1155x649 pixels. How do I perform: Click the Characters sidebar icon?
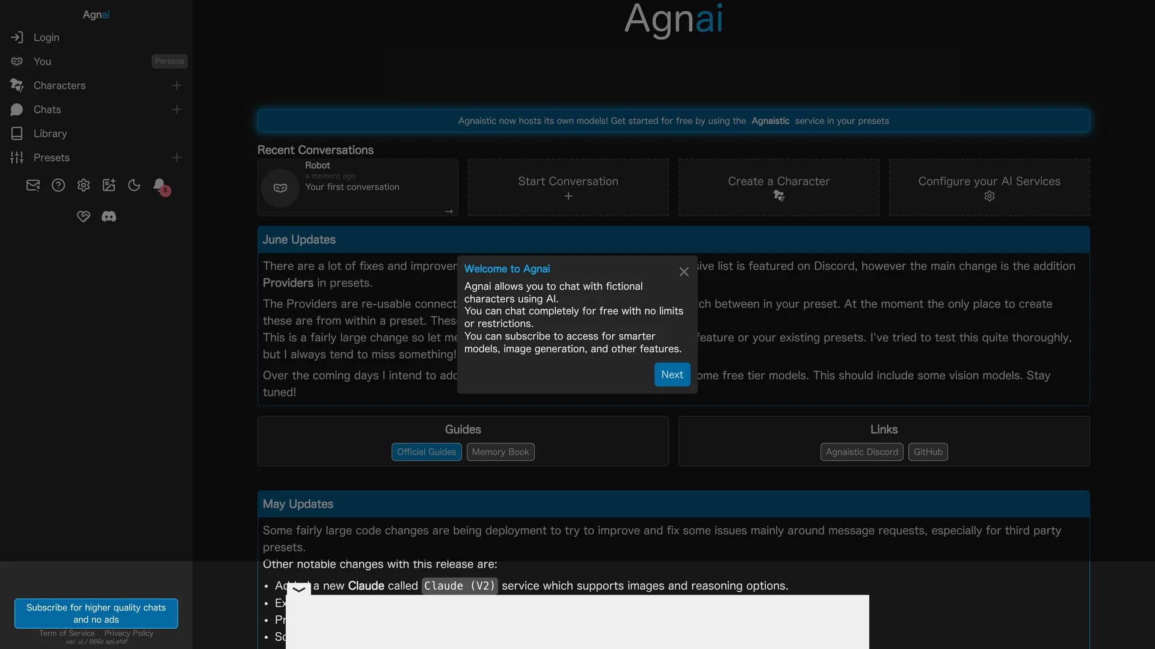tap(17, 85)
